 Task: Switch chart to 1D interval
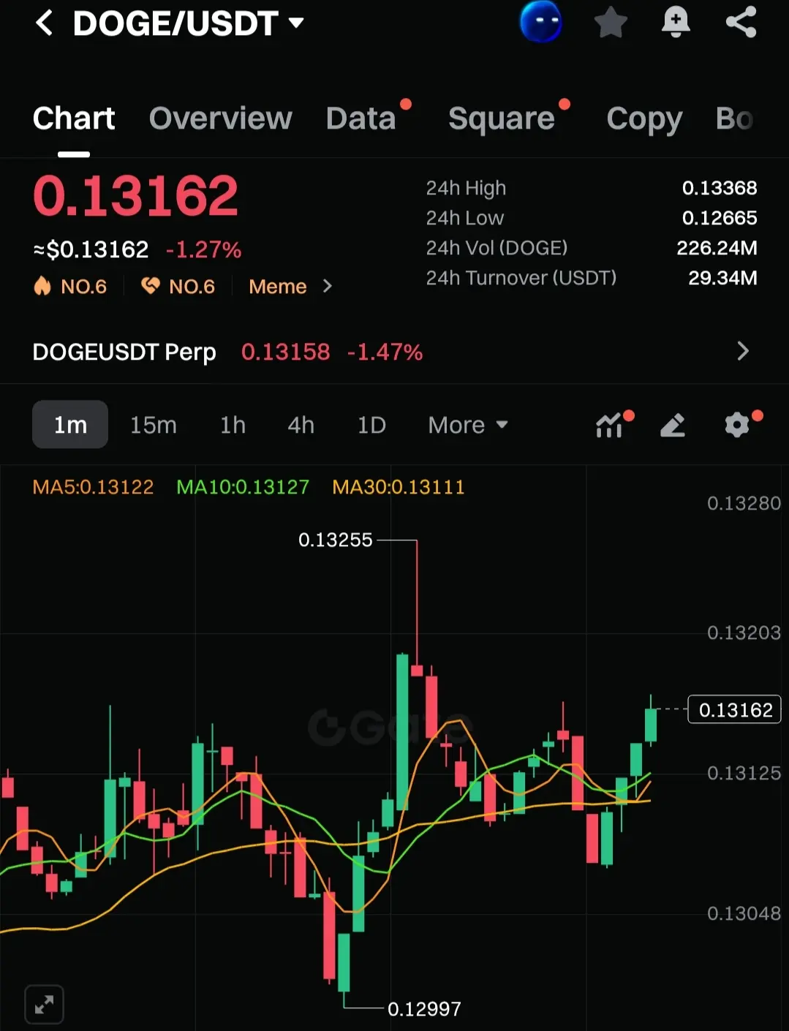tap(371, 425)
